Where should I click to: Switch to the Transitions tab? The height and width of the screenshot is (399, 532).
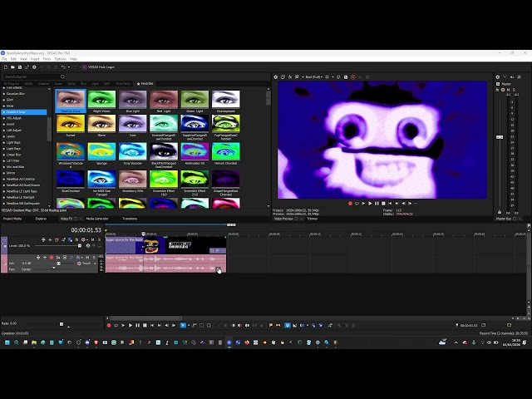(130, 219)
